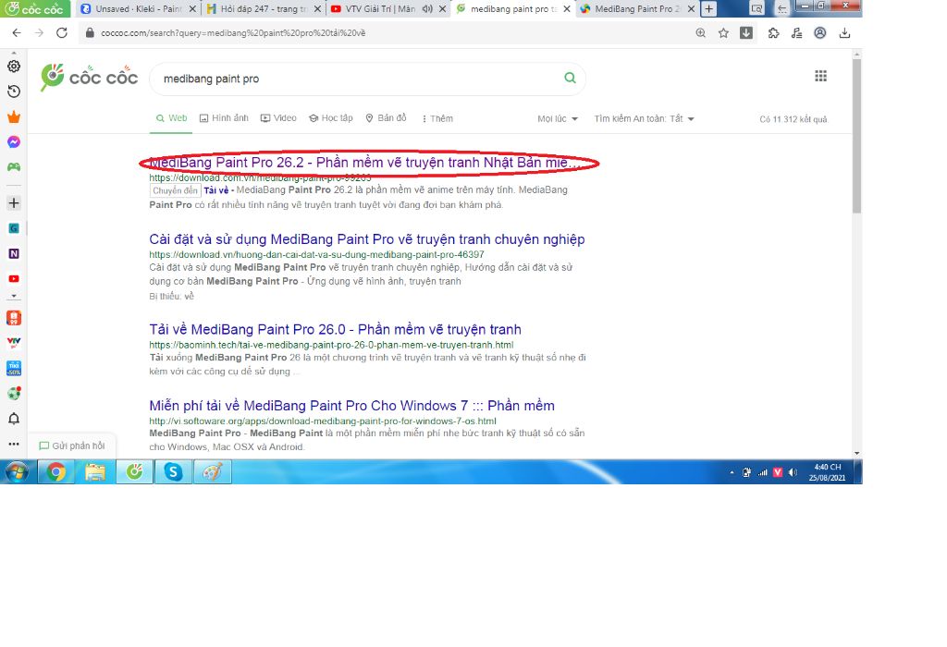947x647 pixels.
Task: Open the extensions puzzle icon
Action: pos(774,33)
